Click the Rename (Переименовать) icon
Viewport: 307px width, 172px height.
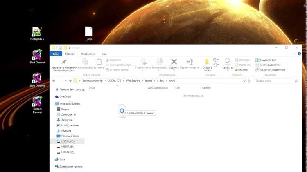[190, 64]
